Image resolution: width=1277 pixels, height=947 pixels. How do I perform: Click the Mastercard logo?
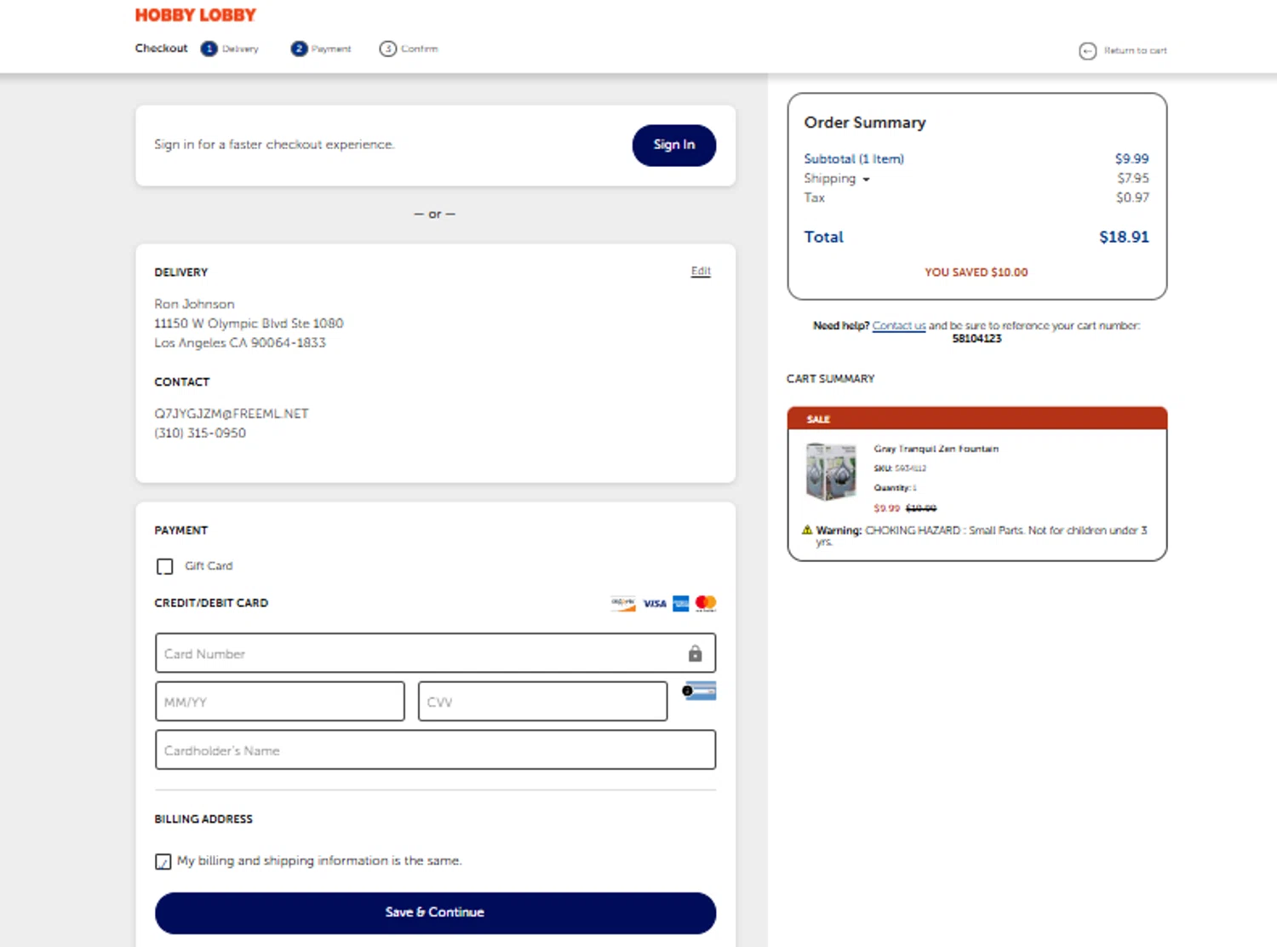706,604
